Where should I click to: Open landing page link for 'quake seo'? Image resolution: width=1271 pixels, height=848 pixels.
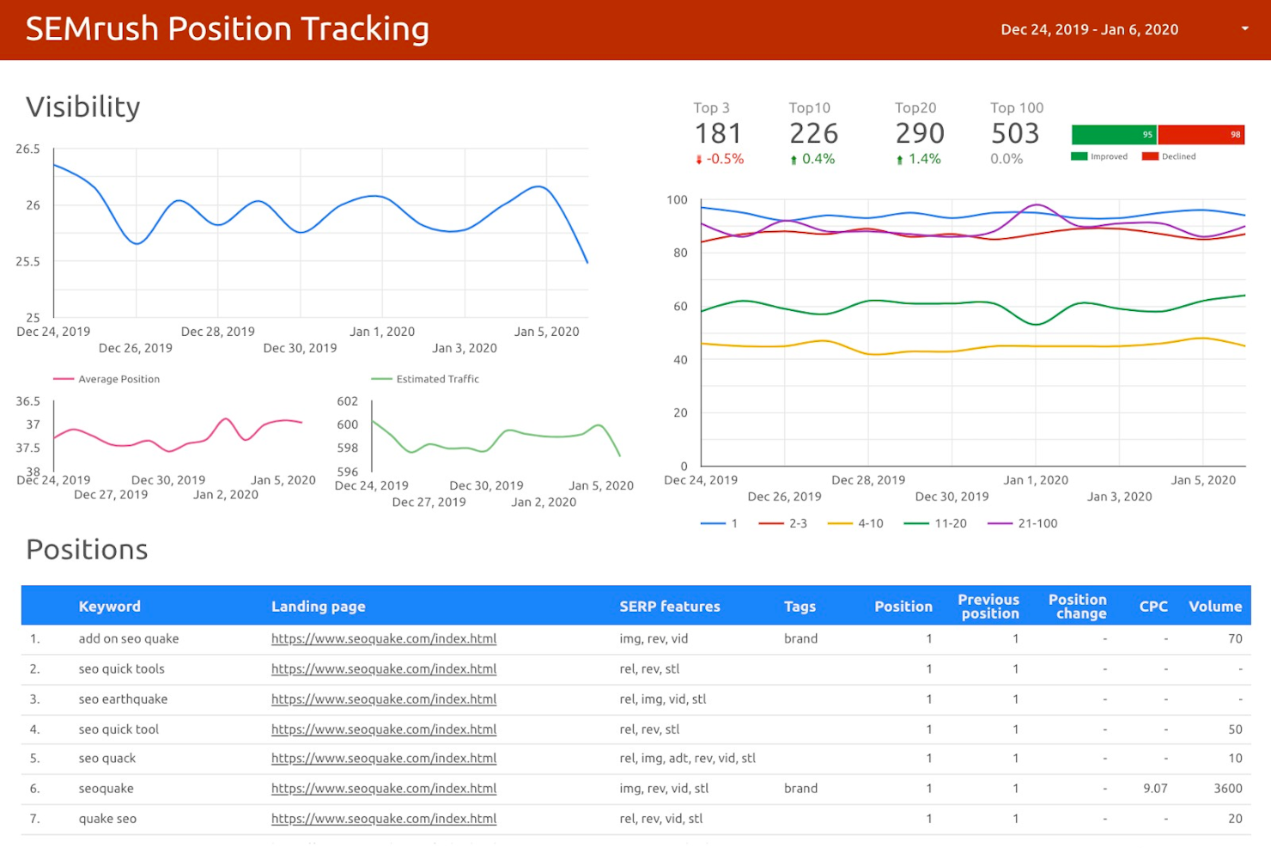384,819
